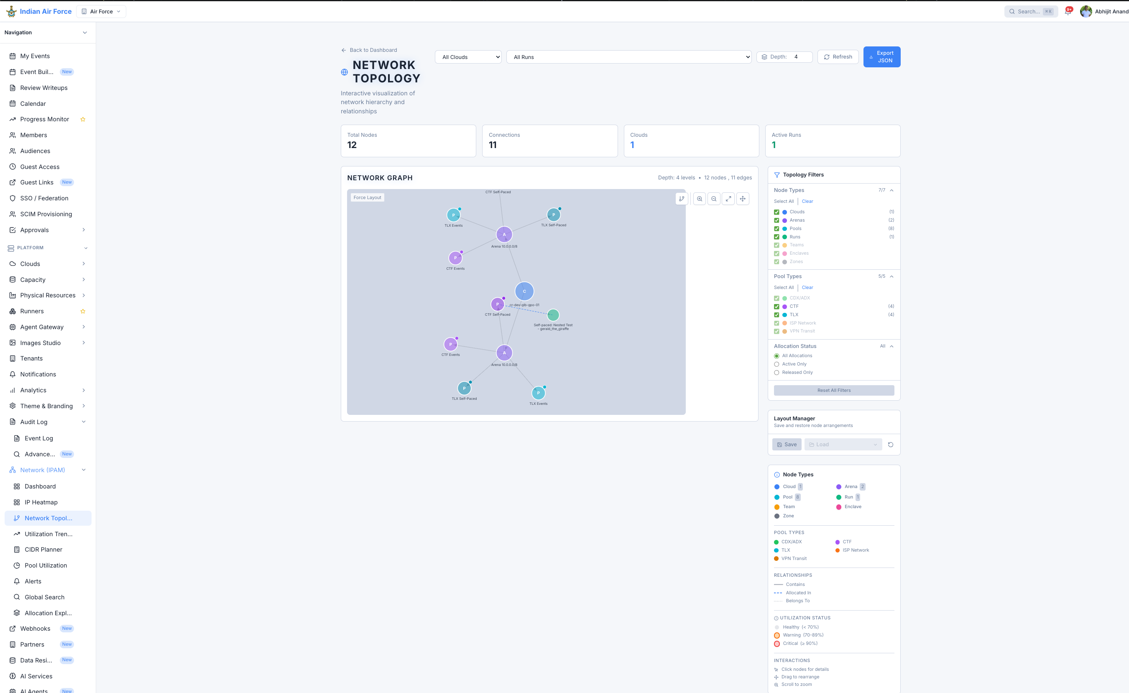Open the notifications bell icon
Image resolution: width=1129 pixels, height=693 pixels.
click(x=1068, y=12)
